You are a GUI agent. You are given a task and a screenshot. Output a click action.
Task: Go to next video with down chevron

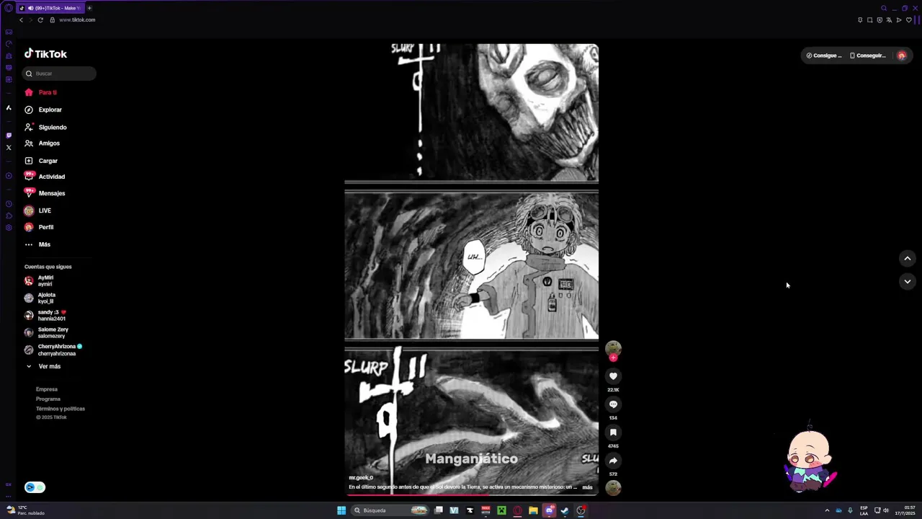pyautogui.click(x=907, y=282)
